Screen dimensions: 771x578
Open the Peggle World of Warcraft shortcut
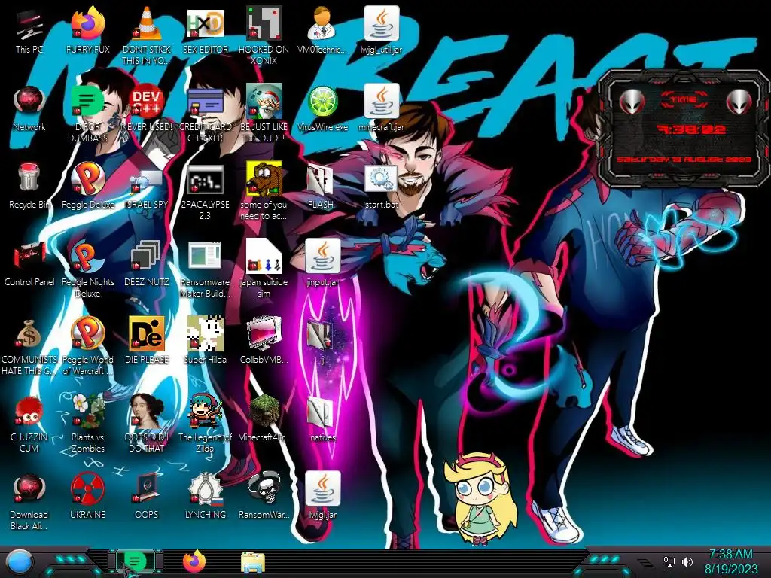(87, 347)
